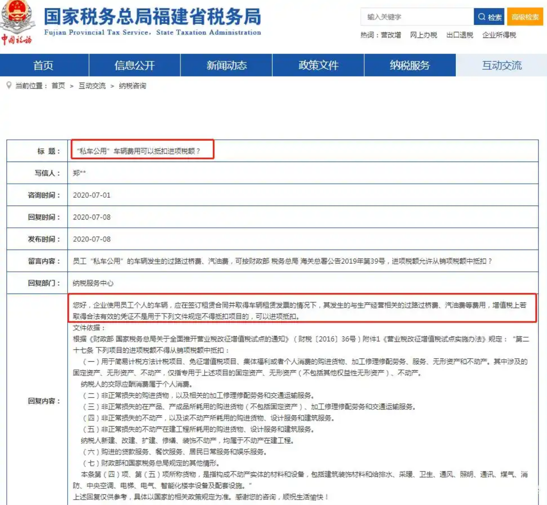Focus the 输入关键字 search field
The width and height of the screenshot is (547, 505).
tap(417, 17)
